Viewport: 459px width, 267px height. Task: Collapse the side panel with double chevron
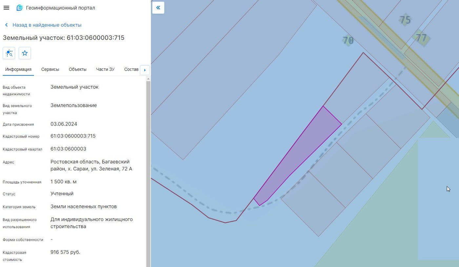(158, 8)
